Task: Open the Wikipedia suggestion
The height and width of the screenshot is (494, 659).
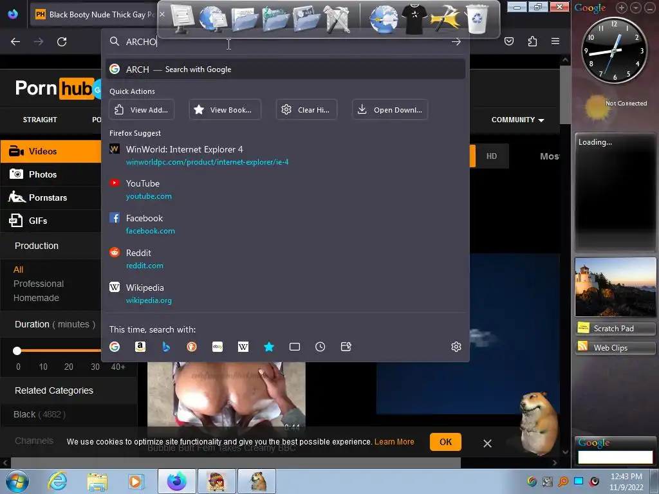Action: coord(285,293)
